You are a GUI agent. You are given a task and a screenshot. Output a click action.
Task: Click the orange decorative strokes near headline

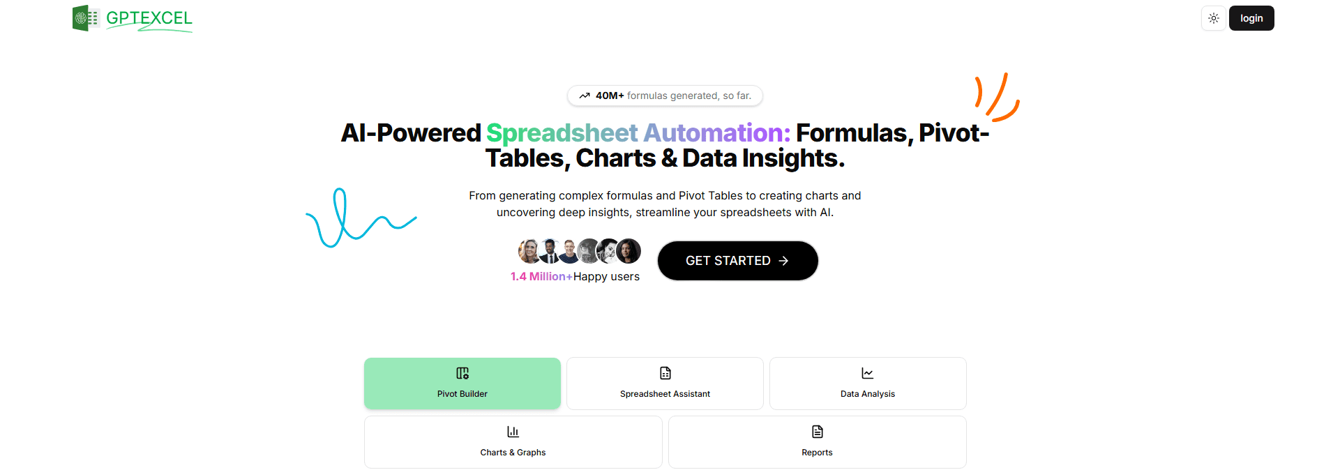point(998,98)
